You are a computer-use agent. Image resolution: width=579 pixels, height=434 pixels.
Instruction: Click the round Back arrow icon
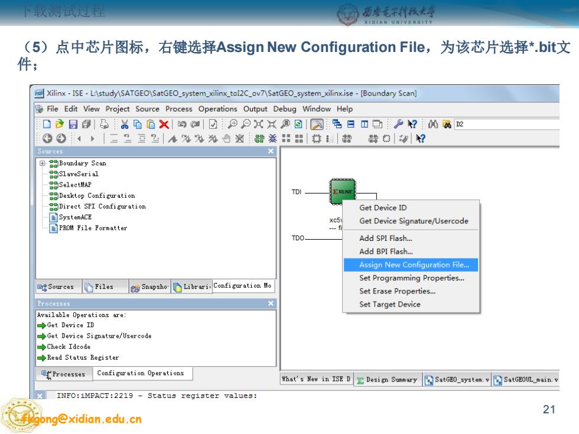[47, 138]
